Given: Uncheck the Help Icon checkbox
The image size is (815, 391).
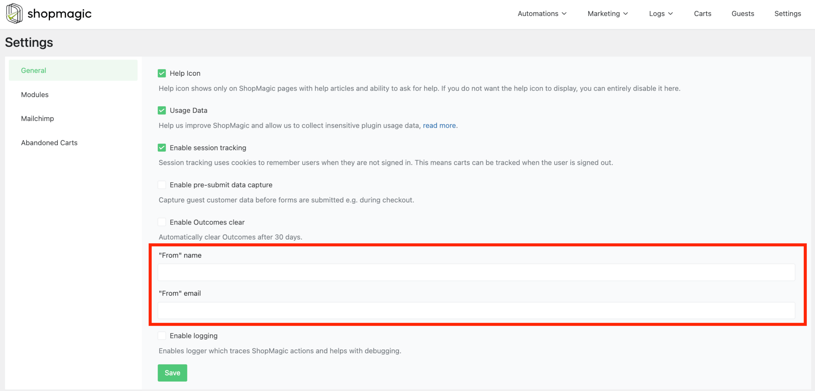Looking at the screenshot, I should [x=162, y=73].
